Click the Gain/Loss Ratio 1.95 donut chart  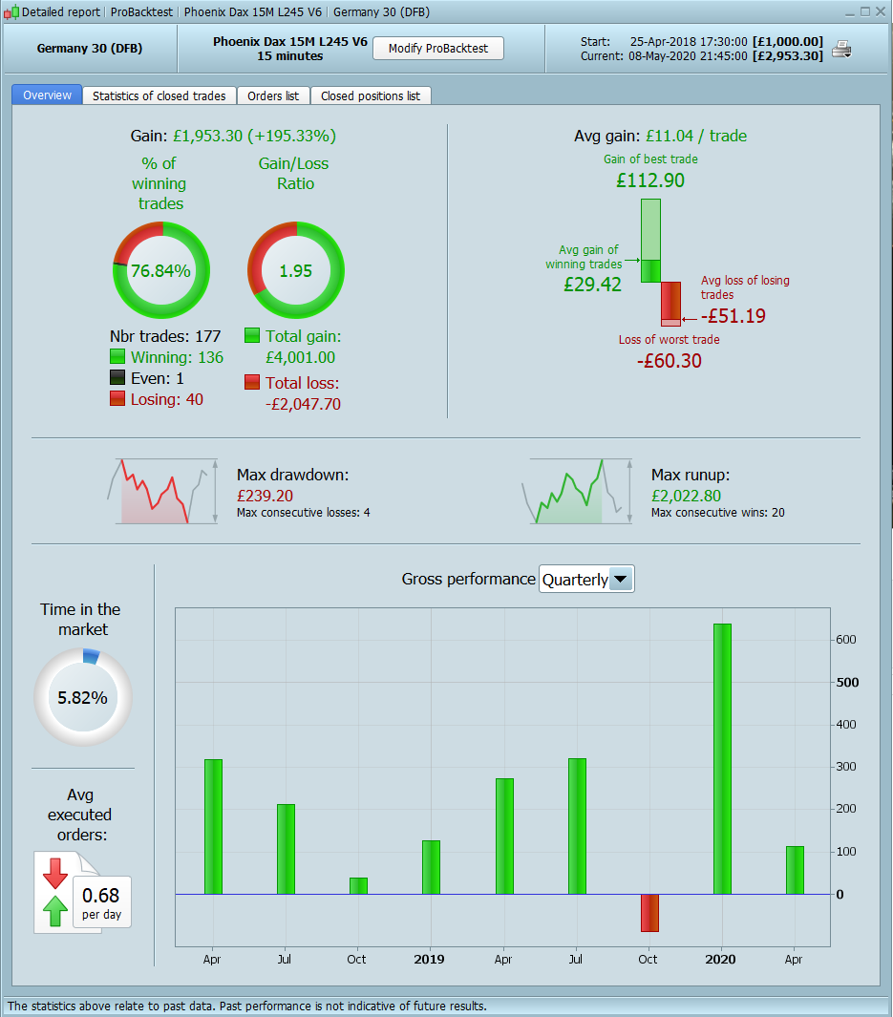(296, 270)
